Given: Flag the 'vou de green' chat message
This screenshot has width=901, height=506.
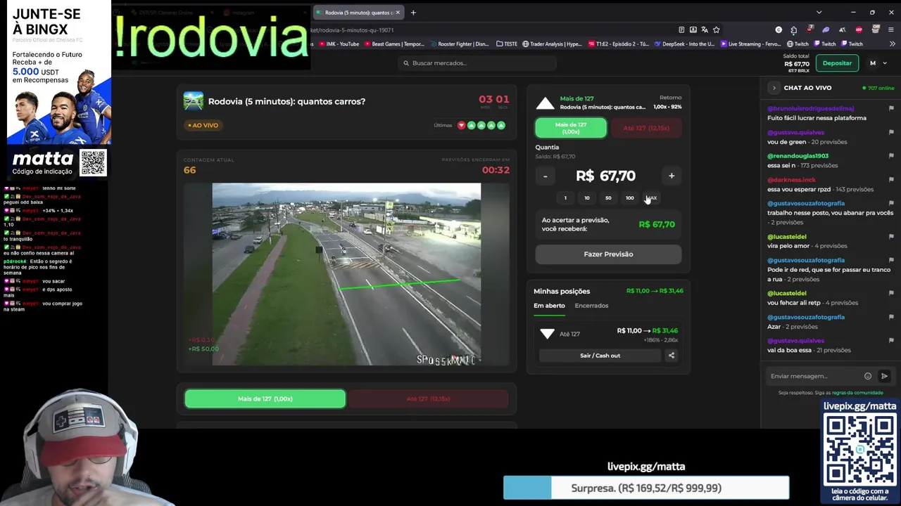Looking at the screenshot, I should pos(891,132).
